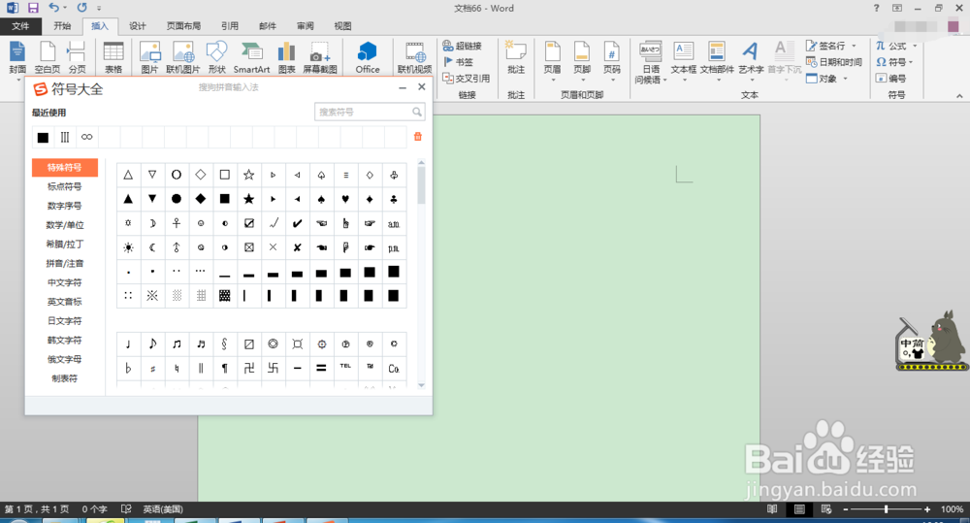
Task: Switch to the References (引用) tab
Action: point(230,26)
